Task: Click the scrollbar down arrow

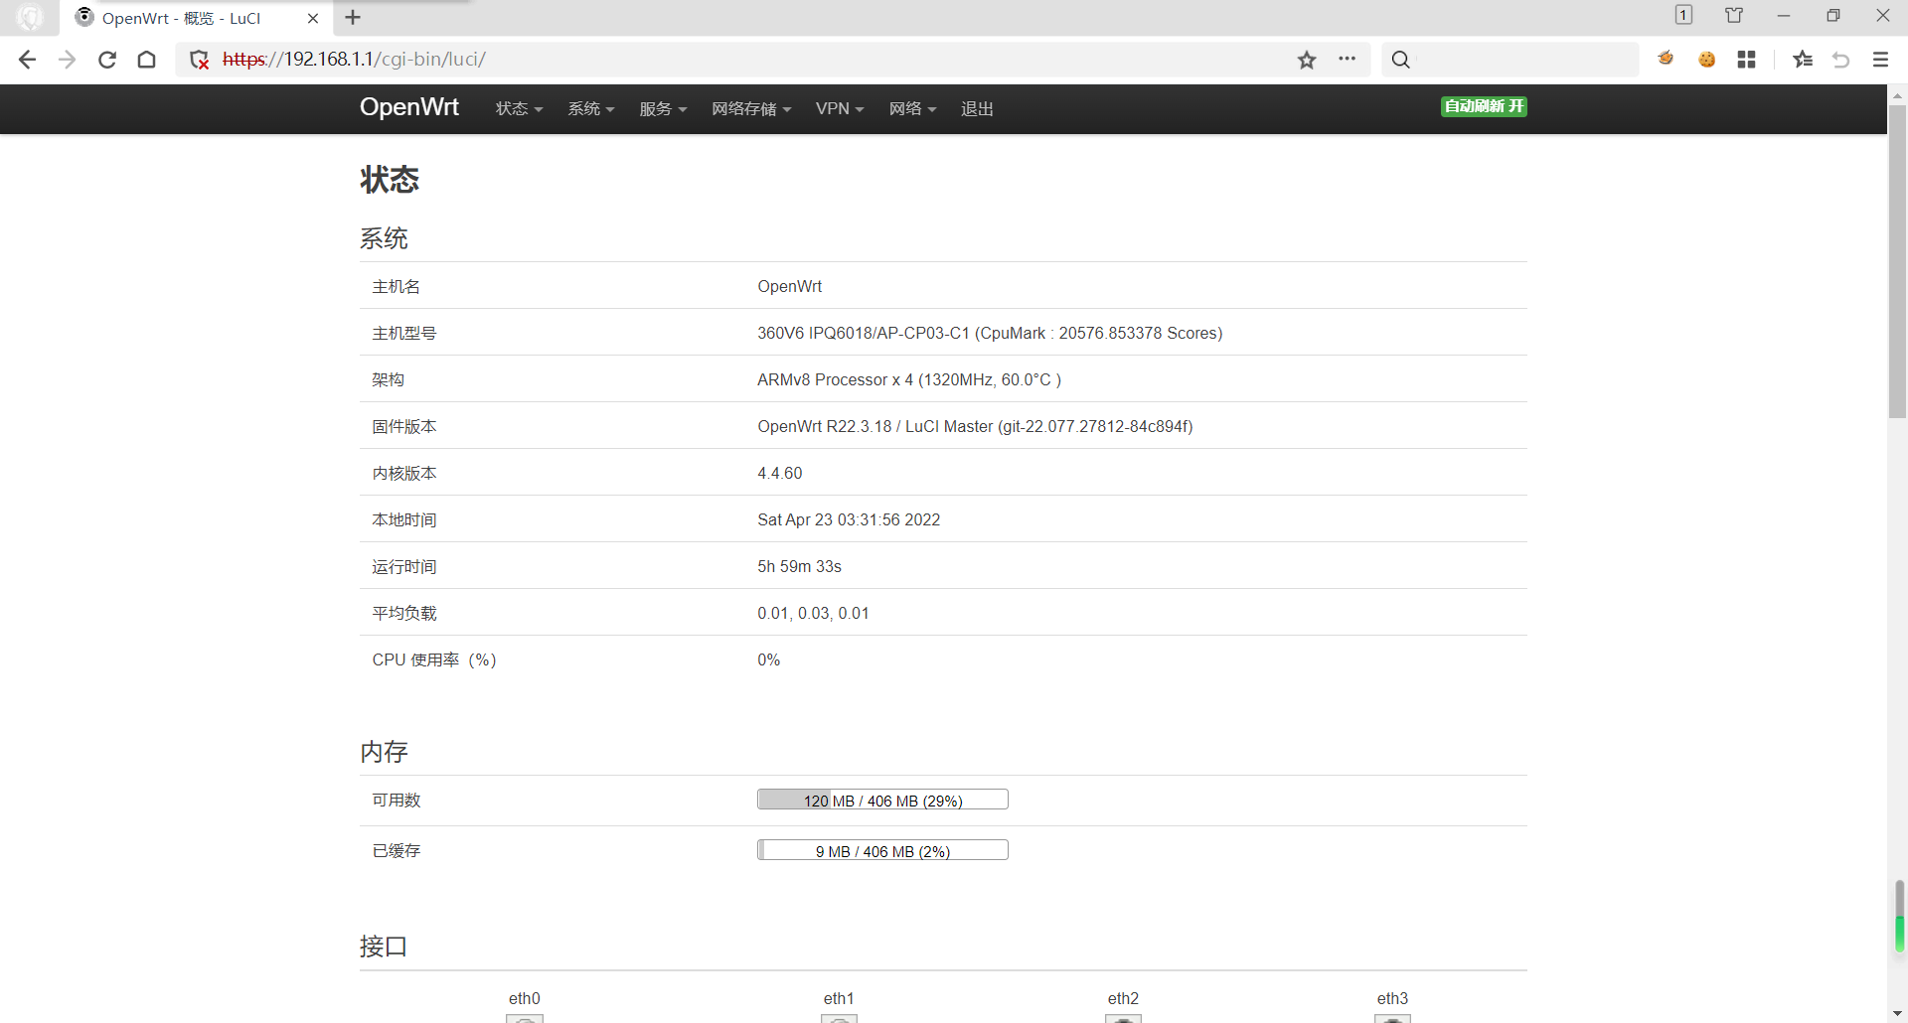Action: 1897,1013
